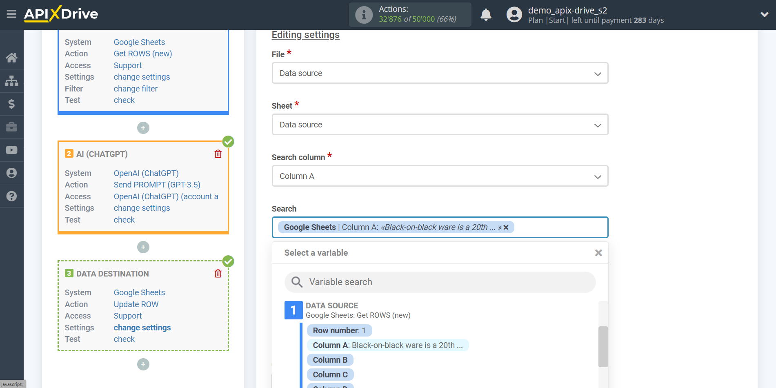
Task: Click check in AI block
Action: coord(124,220)
